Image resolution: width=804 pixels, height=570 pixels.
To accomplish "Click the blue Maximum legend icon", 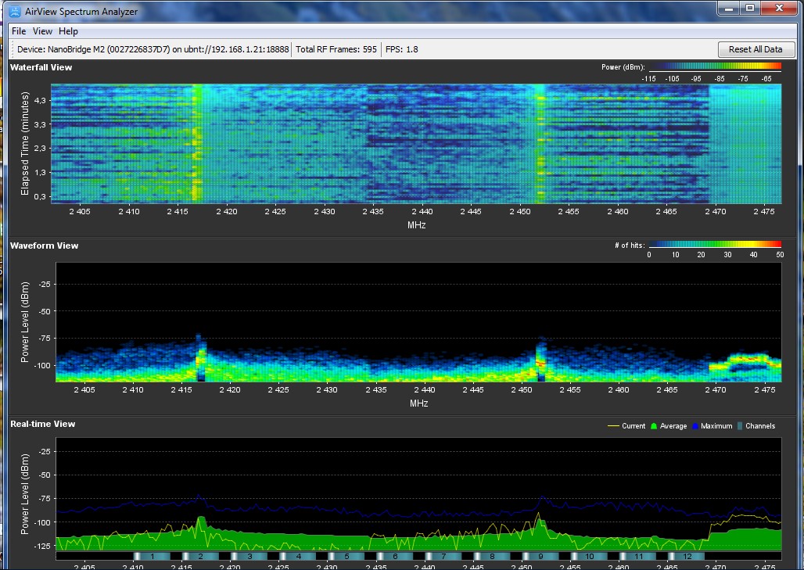I will coord(694,426).
